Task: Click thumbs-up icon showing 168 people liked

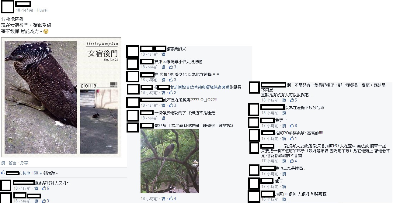Action: point(3,173)
